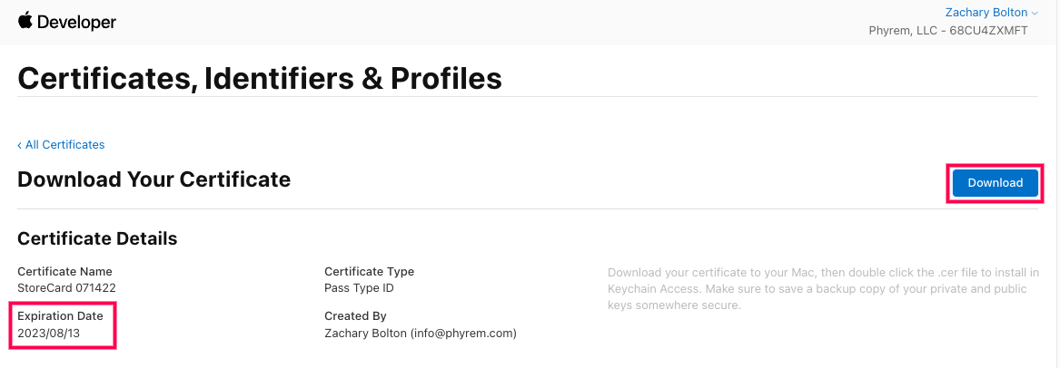Click the Download Your Certificate heading
Viewport: 1060px width, 368px height.
(x=154, y=179)
